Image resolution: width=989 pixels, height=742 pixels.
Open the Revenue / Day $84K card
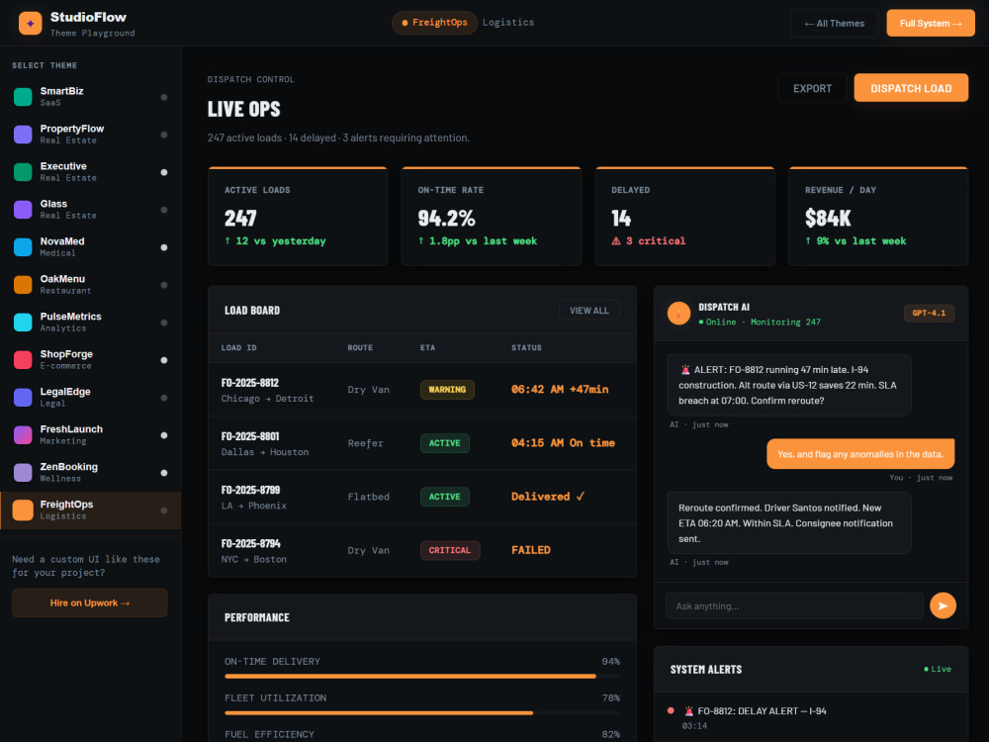(x=878, y=216)
